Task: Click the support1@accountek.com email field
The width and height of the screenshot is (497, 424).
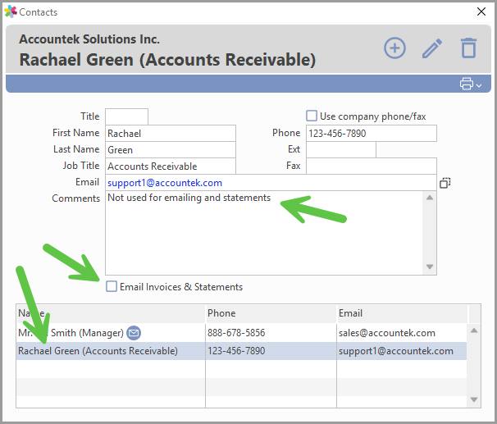Action: pyautogui.click(x=271, y=183)
